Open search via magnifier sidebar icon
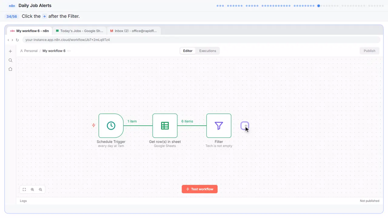The height and width of the screenshot is (218, 388). 10,60
